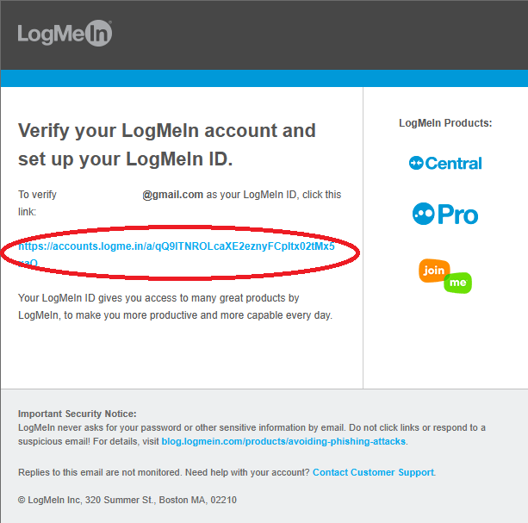Open the LogMeIn Central product logo

pyautogui.click(x=445, y=163)
